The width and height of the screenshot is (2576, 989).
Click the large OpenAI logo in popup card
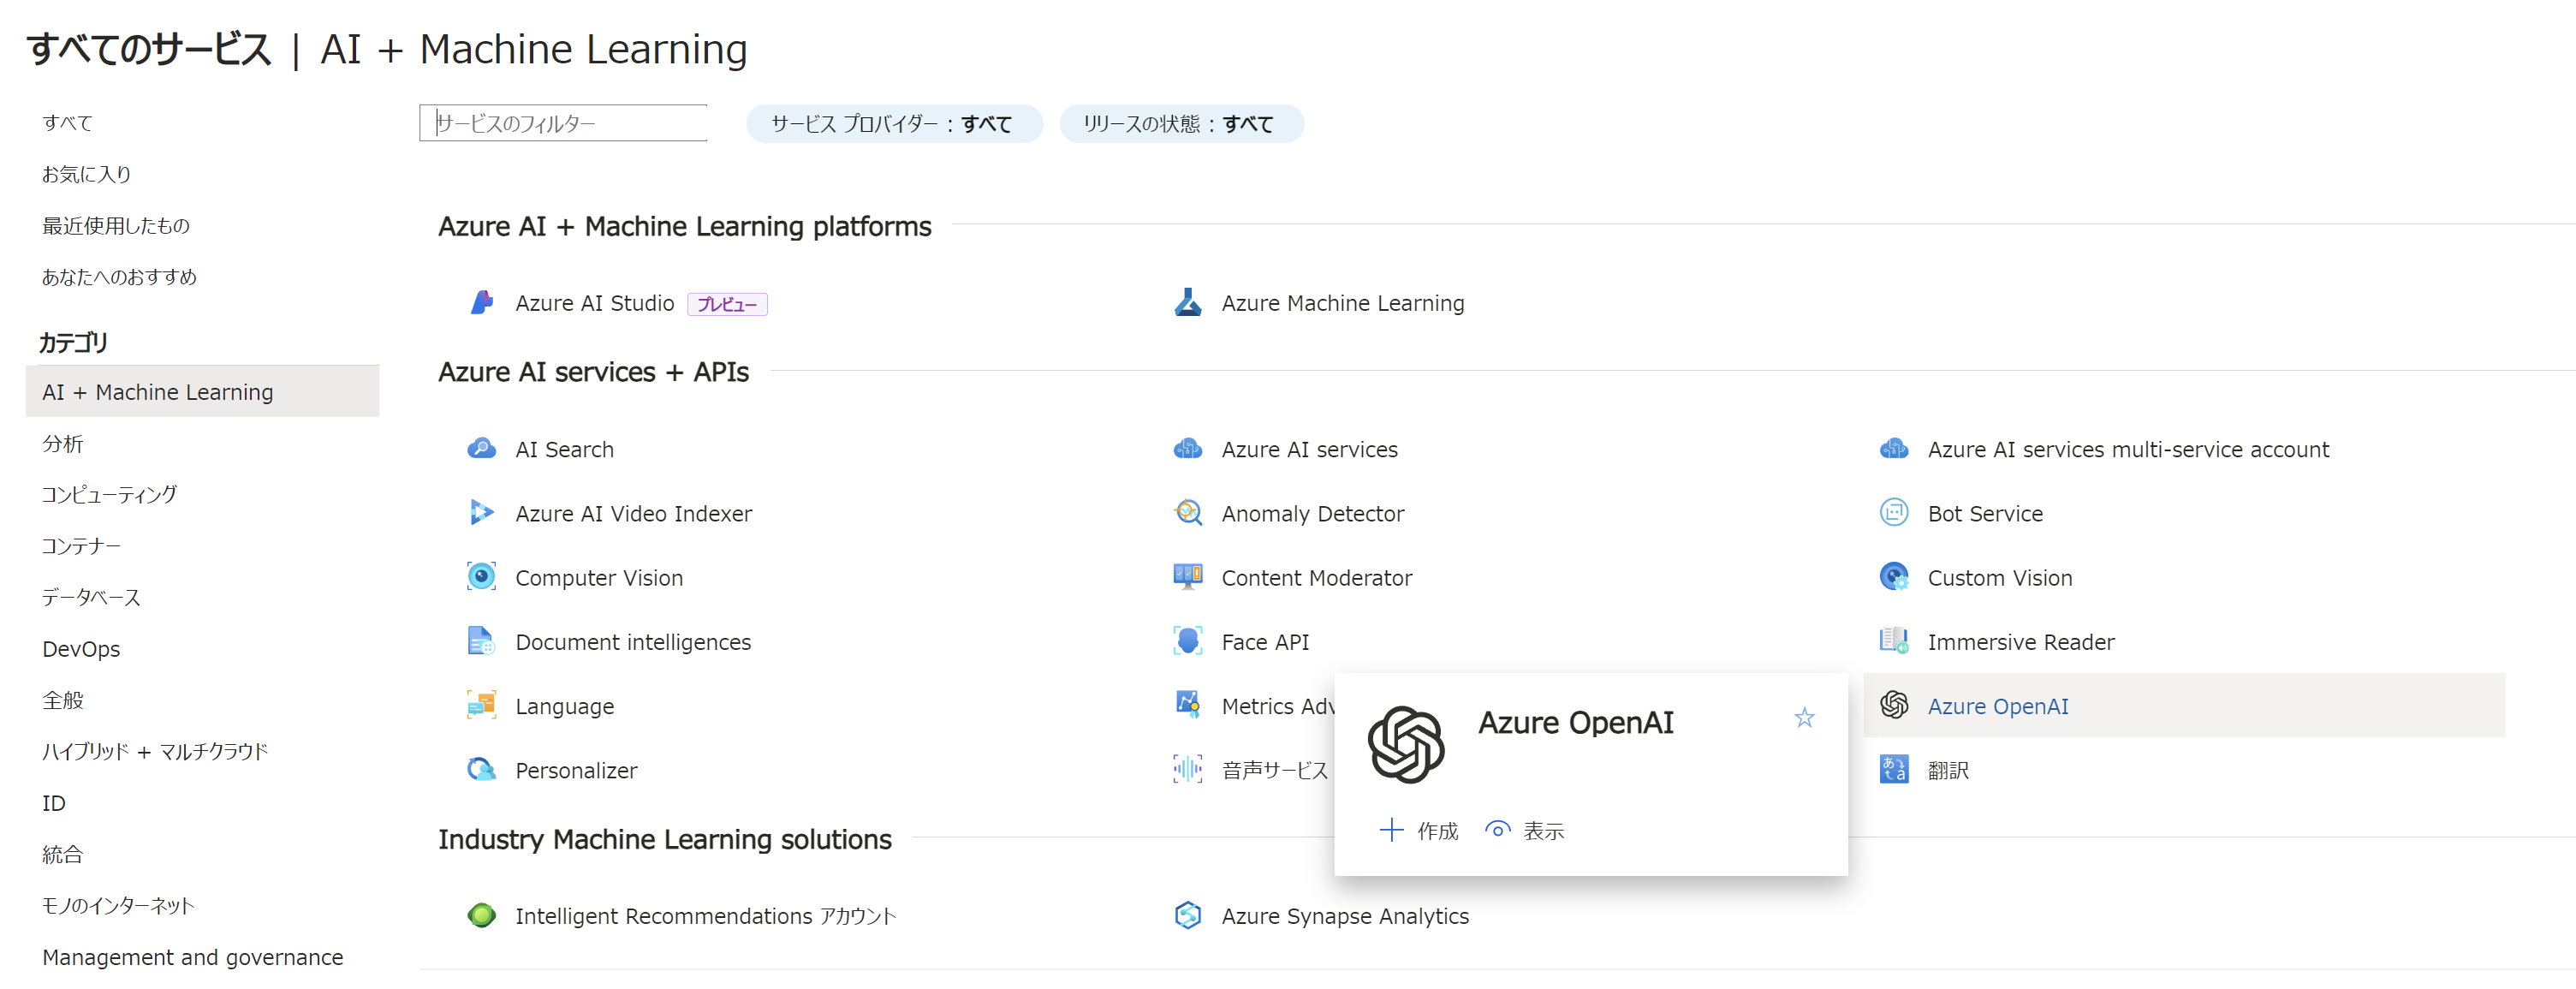[x=1405, y=744]
